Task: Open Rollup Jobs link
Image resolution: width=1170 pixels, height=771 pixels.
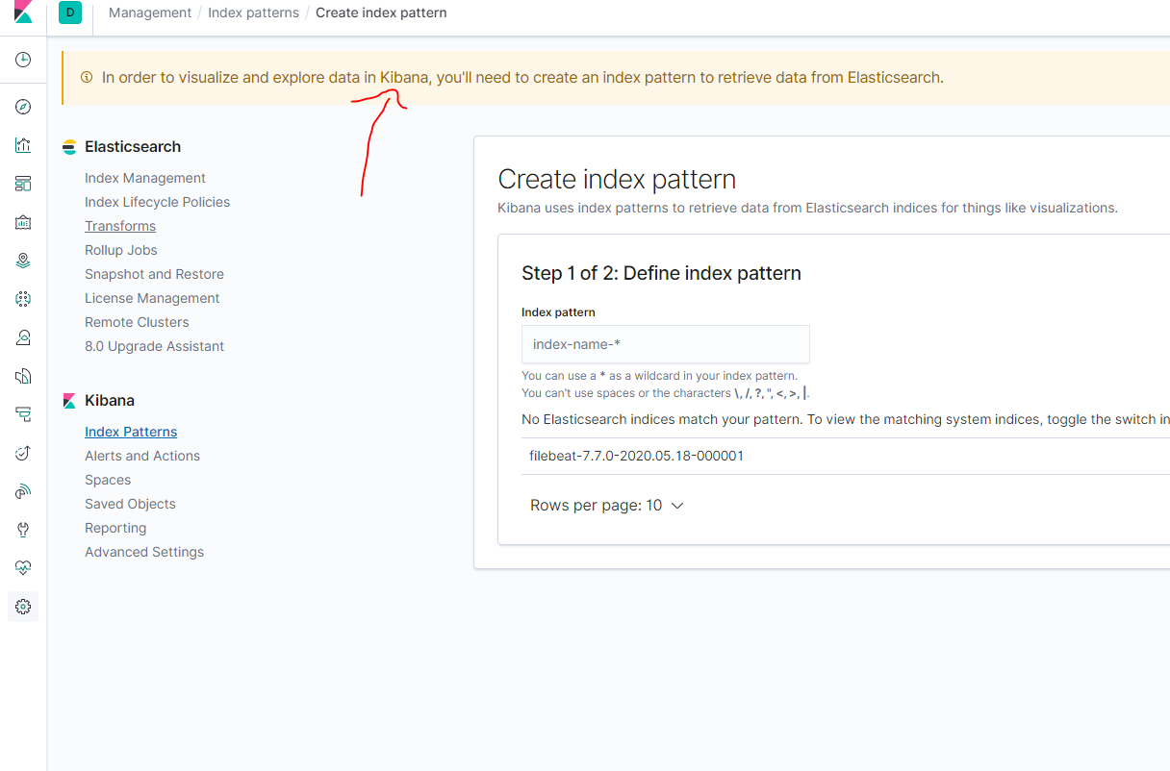Action: [121, 250]
